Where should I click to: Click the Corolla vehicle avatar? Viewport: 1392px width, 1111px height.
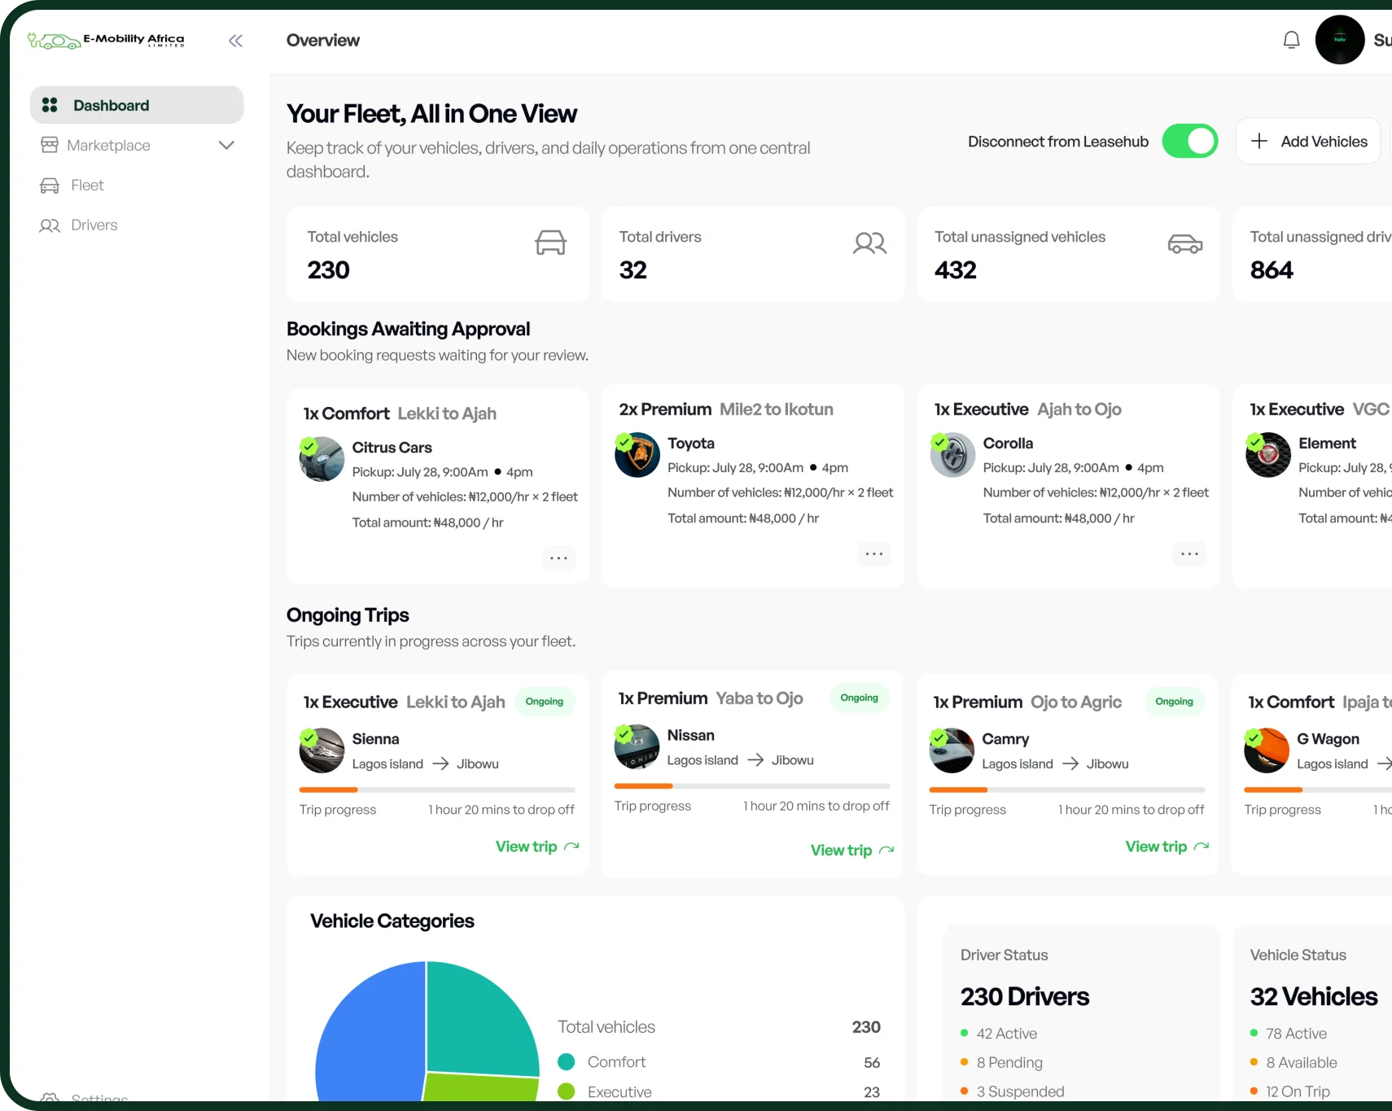pos(952,455)
